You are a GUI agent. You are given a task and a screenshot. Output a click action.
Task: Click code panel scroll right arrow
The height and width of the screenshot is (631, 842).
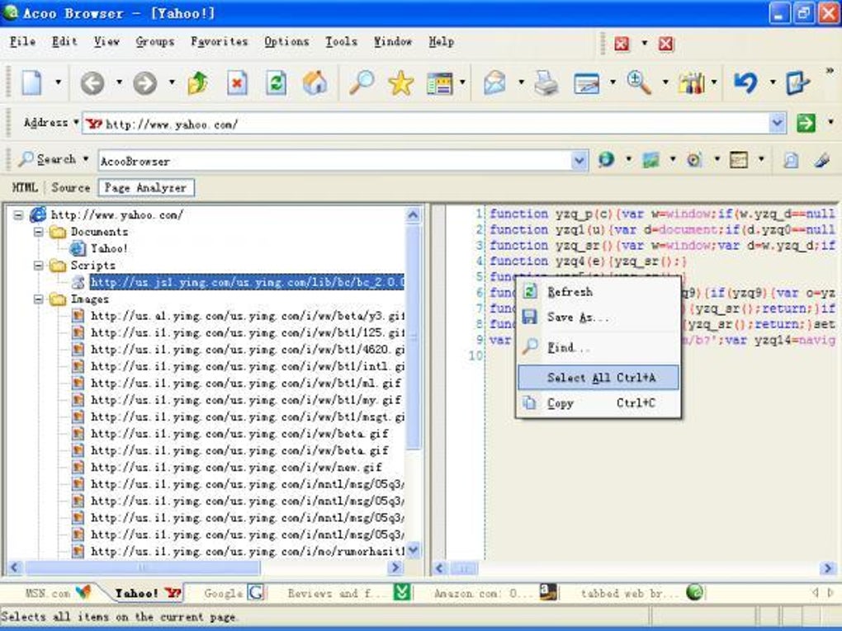coord(827,567)
